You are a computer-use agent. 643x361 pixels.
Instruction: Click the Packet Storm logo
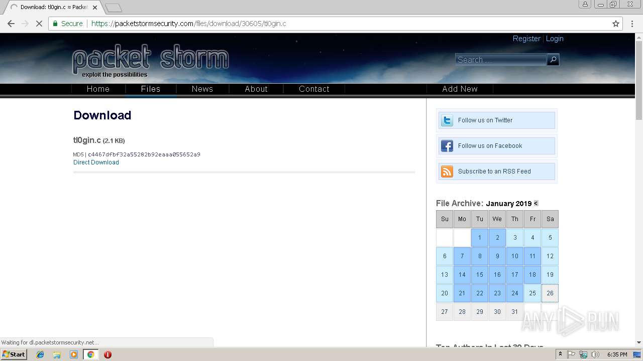coord(151,61)
